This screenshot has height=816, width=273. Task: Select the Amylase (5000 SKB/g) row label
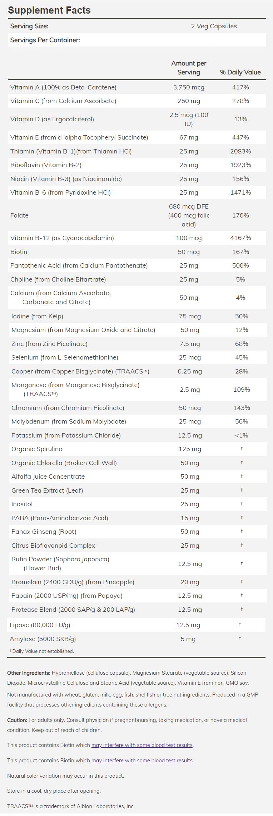click(x=43, y=639)
